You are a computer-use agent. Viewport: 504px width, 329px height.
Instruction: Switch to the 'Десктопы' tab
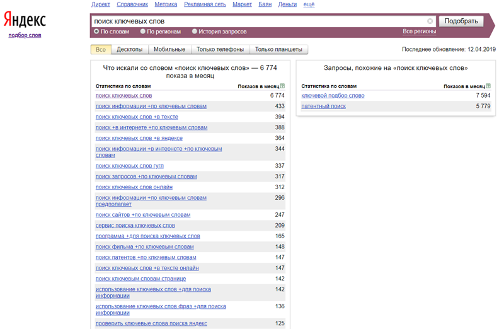[x=130, y=49]
